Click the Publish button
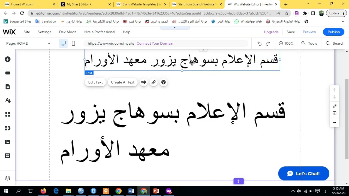Viewport: 349px width, 196px height. point(334,32)
